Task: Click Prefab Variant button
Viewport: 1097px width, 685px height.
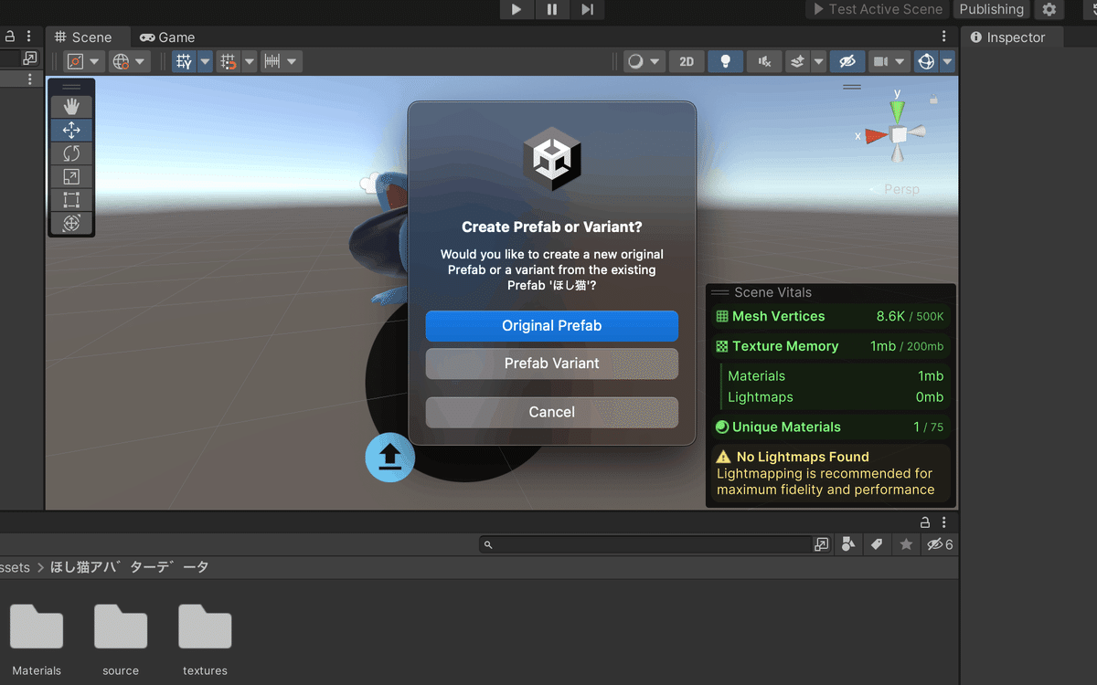Action: click(552, 364)
